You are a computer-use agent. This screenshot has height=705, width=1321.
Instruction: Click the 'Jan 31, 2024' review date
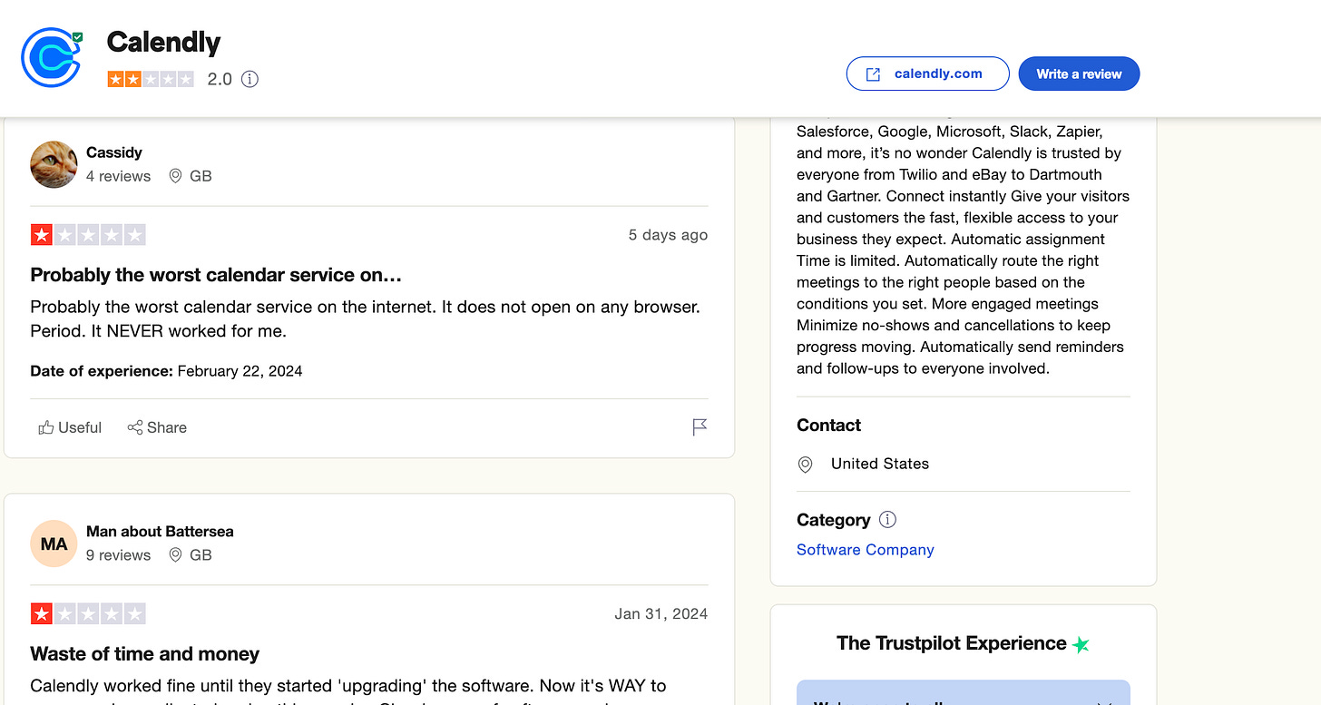click(661, 614)
